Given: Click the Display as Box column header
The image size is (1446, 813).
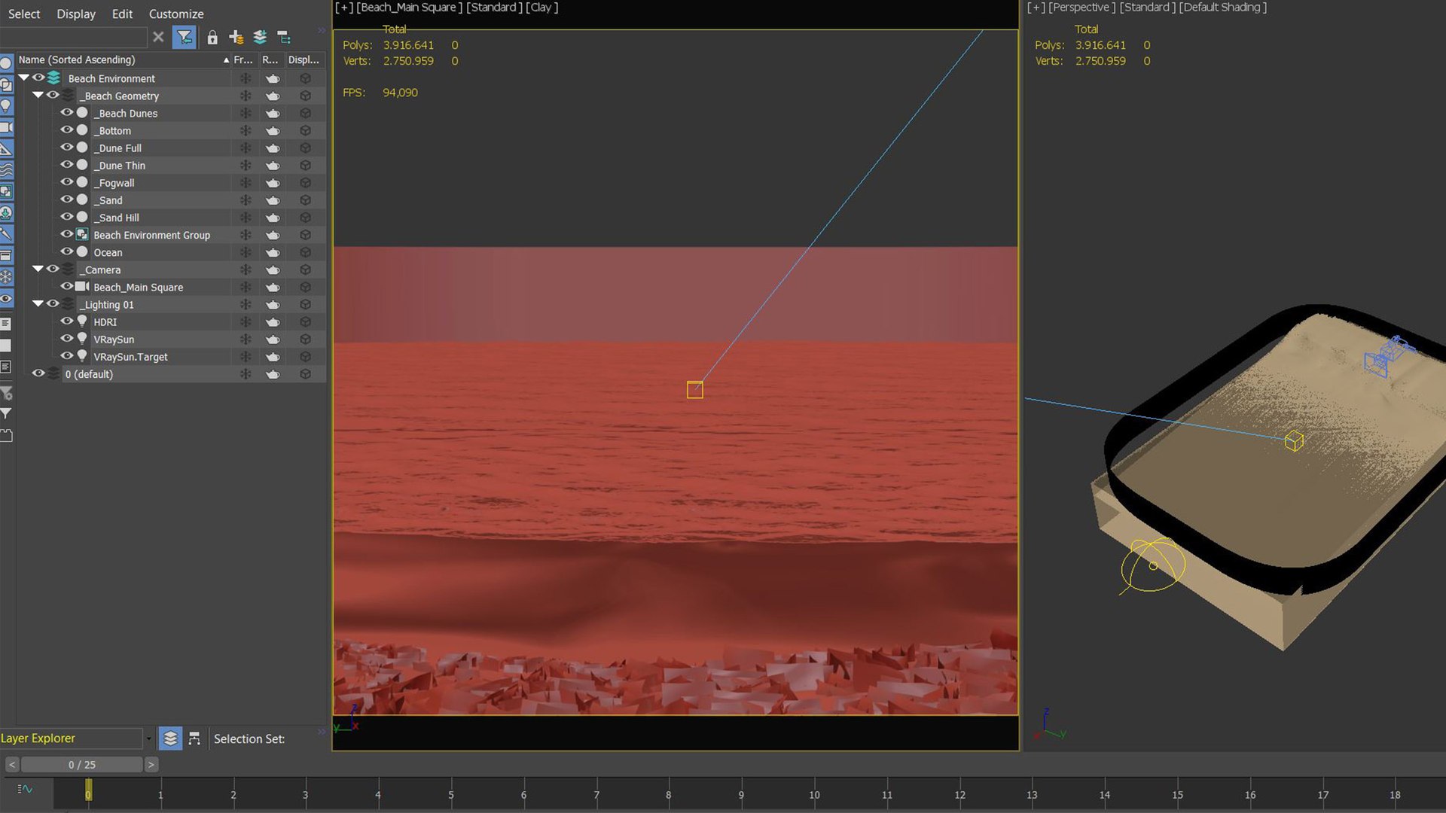Looking at the screenshot, I should coord(304,59).
